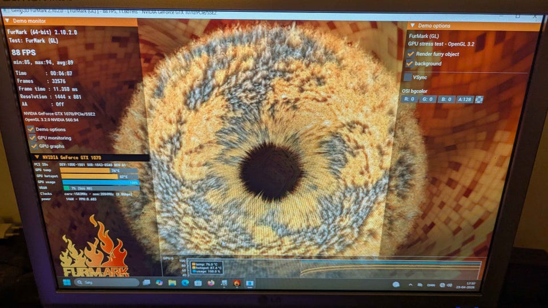Open Microsoft Edge from the taskbar
Viewport: 548px width, 308px height.
tap(185, 282)
